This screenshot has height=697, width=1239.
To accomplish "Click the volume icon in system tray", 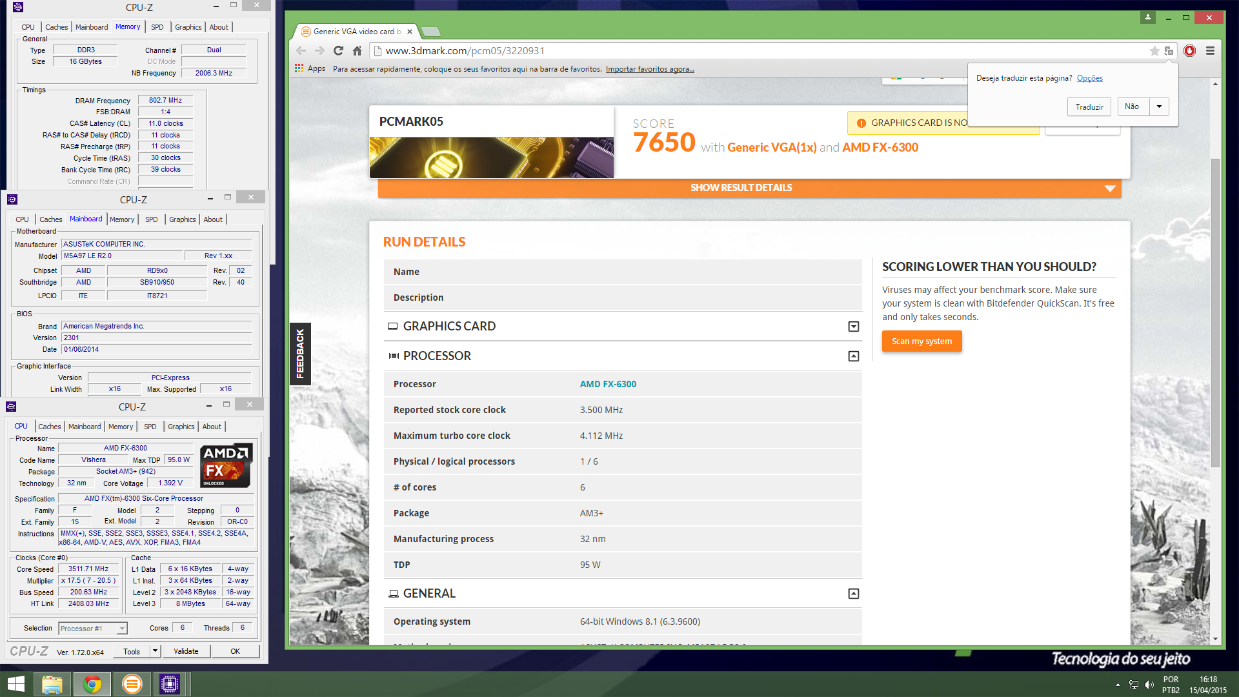I will tap(1149, 685).
